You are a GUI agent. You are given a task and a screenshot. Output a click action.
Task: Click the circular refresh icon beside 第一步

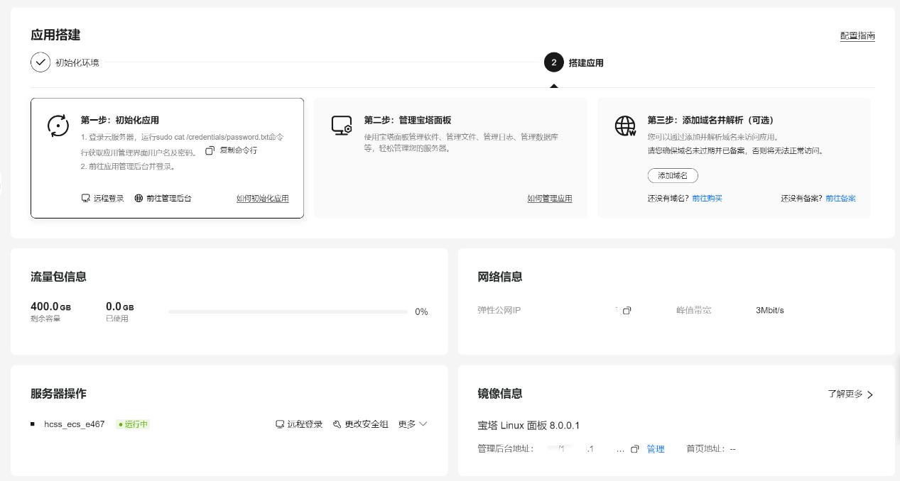(x=58, y=126)
